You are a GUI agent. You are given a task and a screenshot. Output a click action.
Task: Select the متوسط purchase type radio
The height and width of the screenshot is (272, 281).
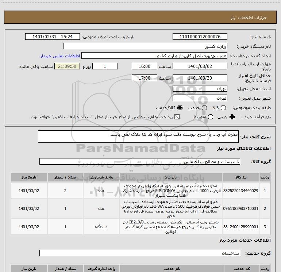click(x=211, y=117)
